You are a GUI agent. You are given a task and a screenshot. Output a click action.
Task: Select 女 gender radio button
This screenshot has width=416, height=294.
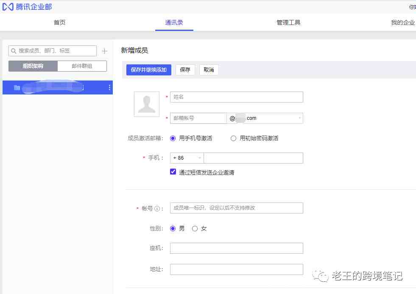tap(195, 229)
